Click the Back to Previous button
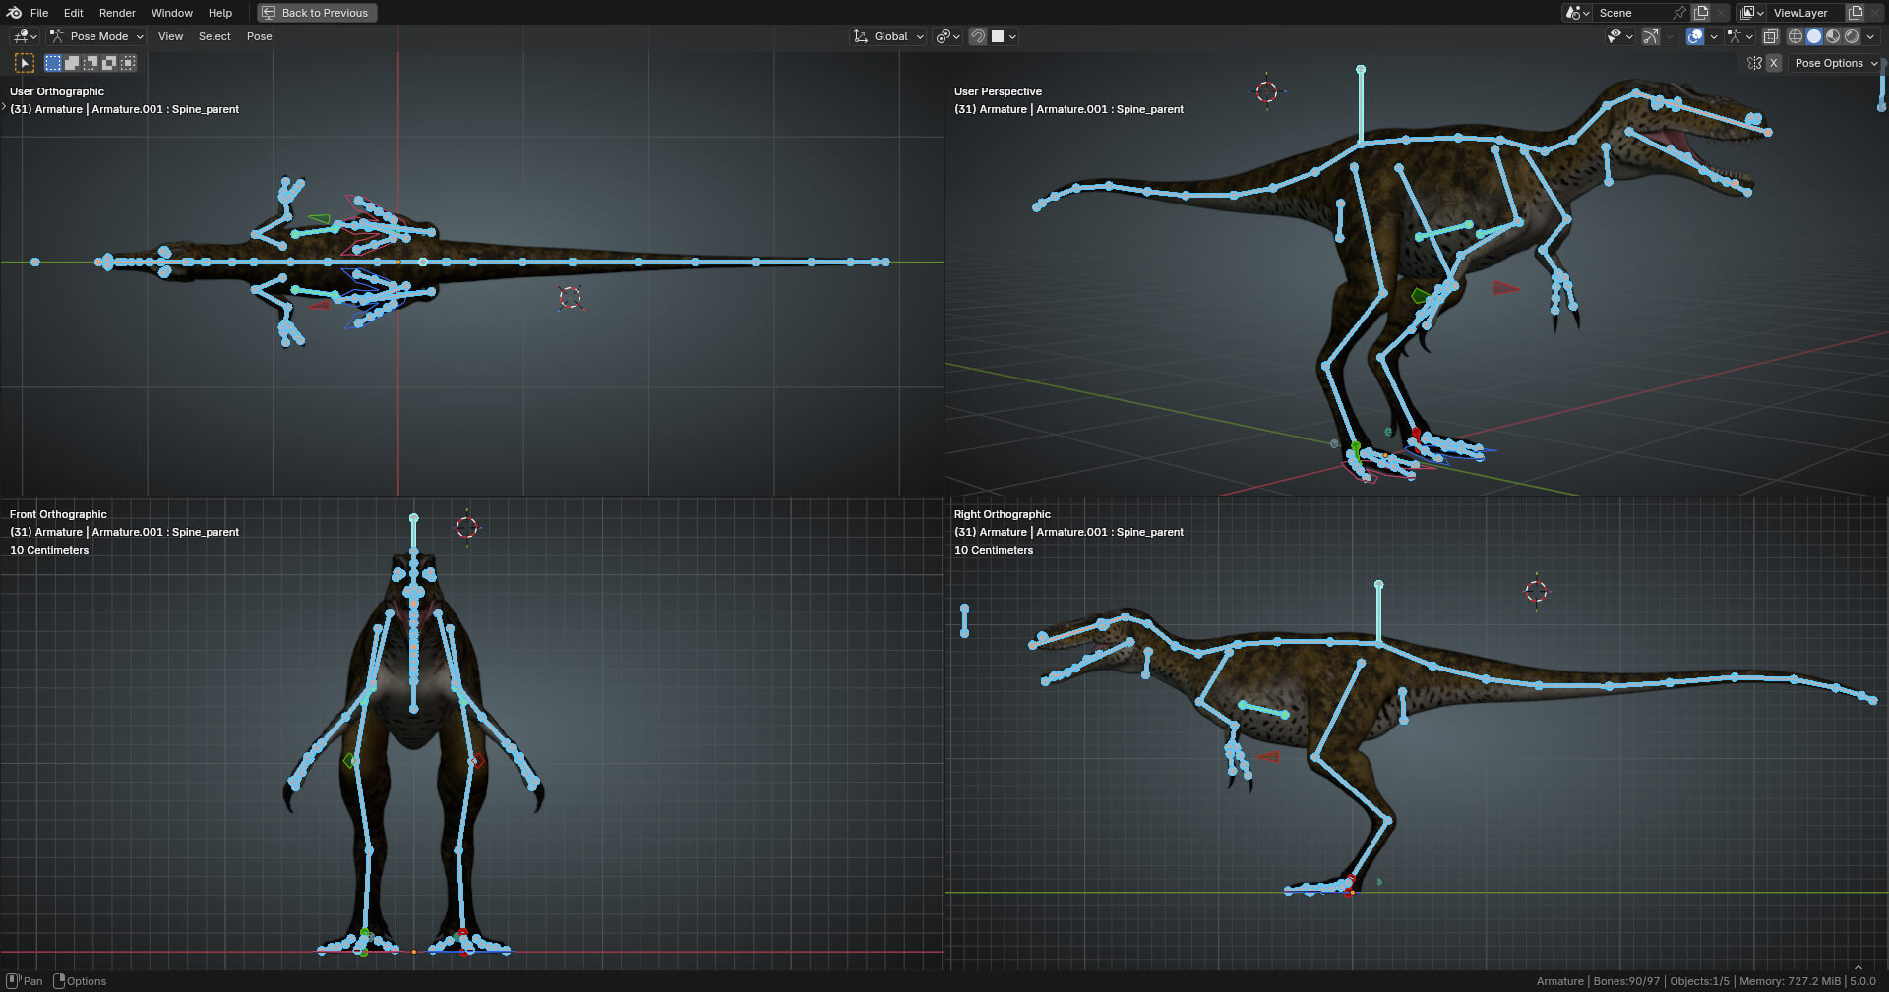This screenshot has height=992, width=1889. click(317, 13)
